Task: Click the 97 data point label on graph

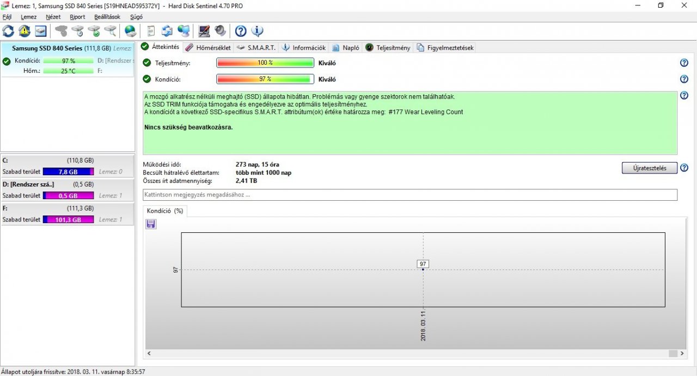Action: tap(423, 264)
